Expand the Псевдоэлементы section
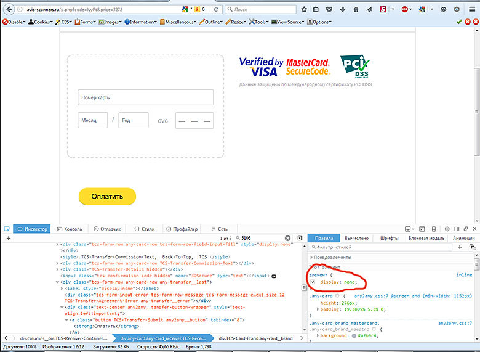This screenshot has width=480, height=352. point(311,257)
